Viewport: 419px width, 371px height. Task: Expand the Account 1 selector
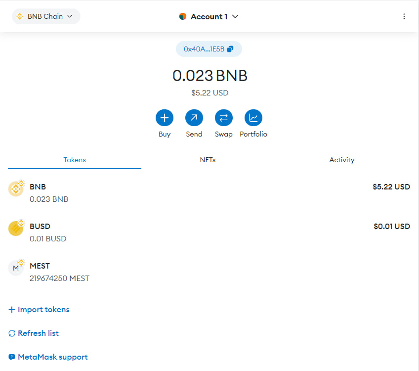[209, 17]
